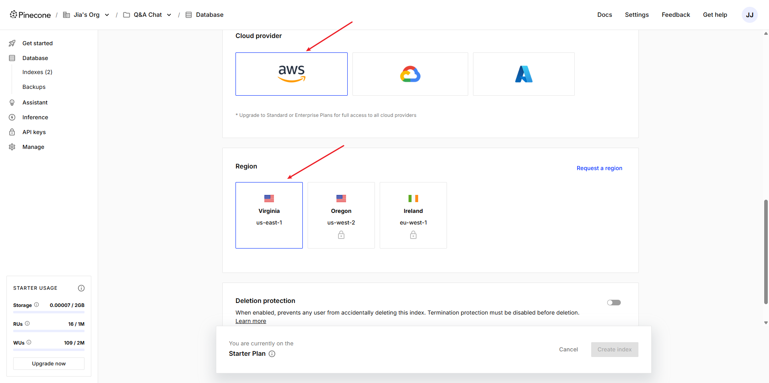Image resolution: width=769 pixels, height=383 pixels.
Task: Click the Storage info icon
Action: click(x=36, y=305)
